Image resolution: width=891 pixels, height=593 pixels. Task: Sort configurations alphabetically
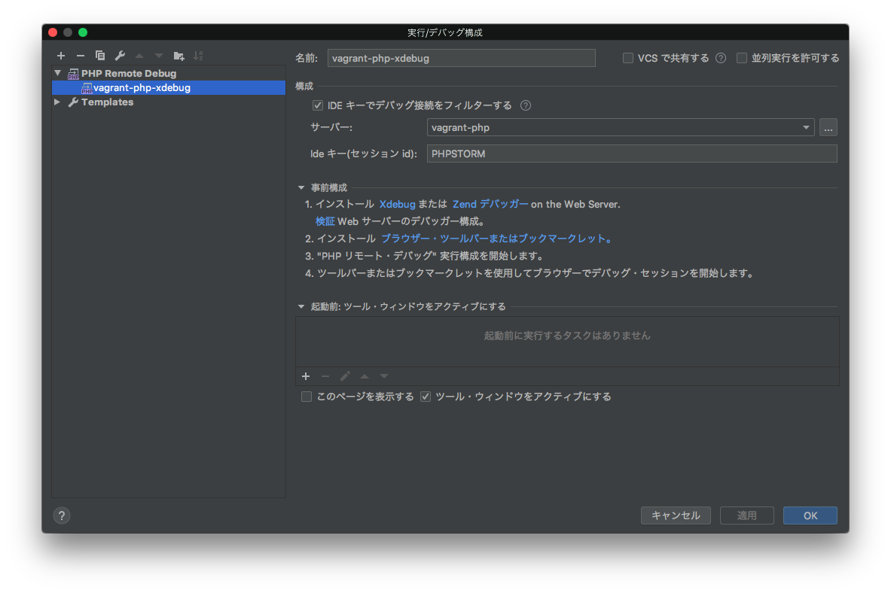(x=198, y=56)
